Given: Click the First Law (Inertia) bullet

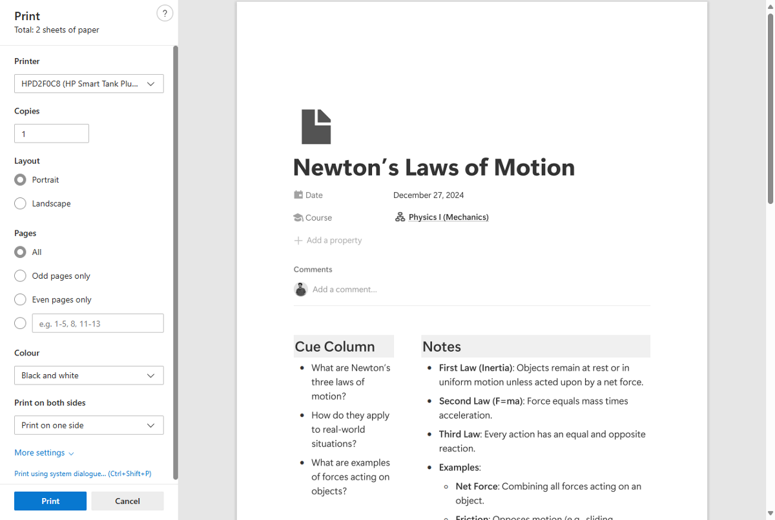Looking at the screenshot, I should tap(541, 375).
